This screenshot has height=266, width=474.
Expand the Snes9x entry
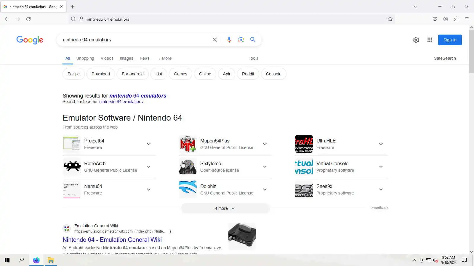[381, 189]
